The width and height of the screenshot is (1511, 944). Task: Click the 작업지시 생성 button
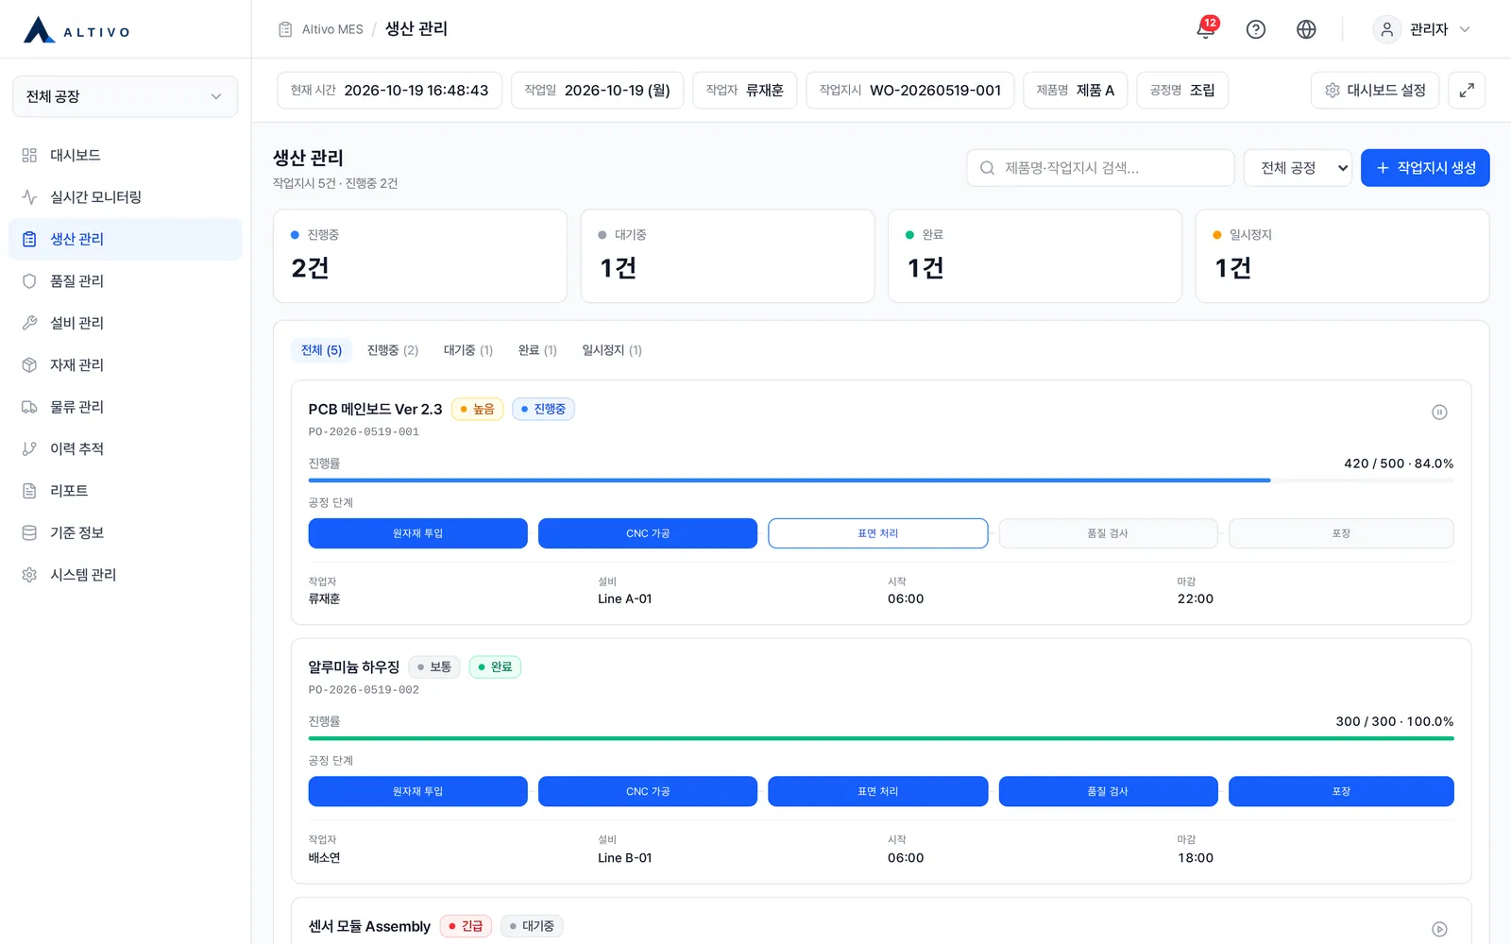[1425, 168]
